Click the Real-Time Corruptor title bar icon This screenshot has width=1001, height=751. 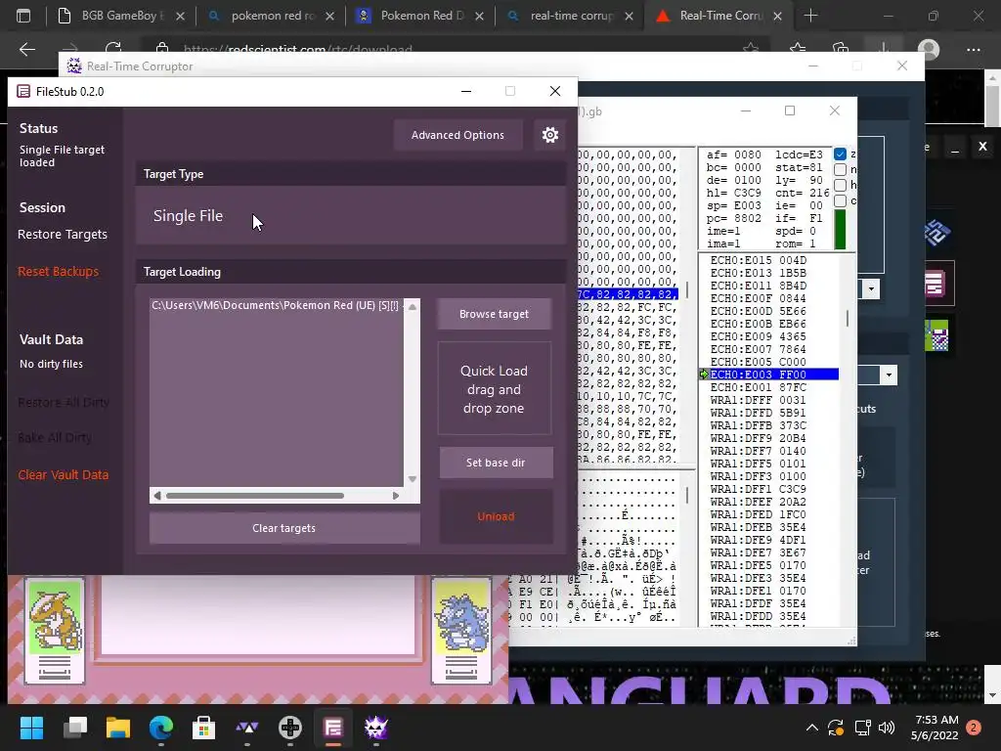74,66
